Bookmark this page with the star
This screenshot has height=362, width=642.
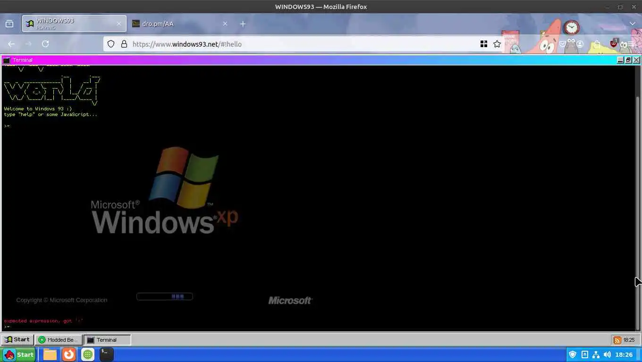pos(497,44)
